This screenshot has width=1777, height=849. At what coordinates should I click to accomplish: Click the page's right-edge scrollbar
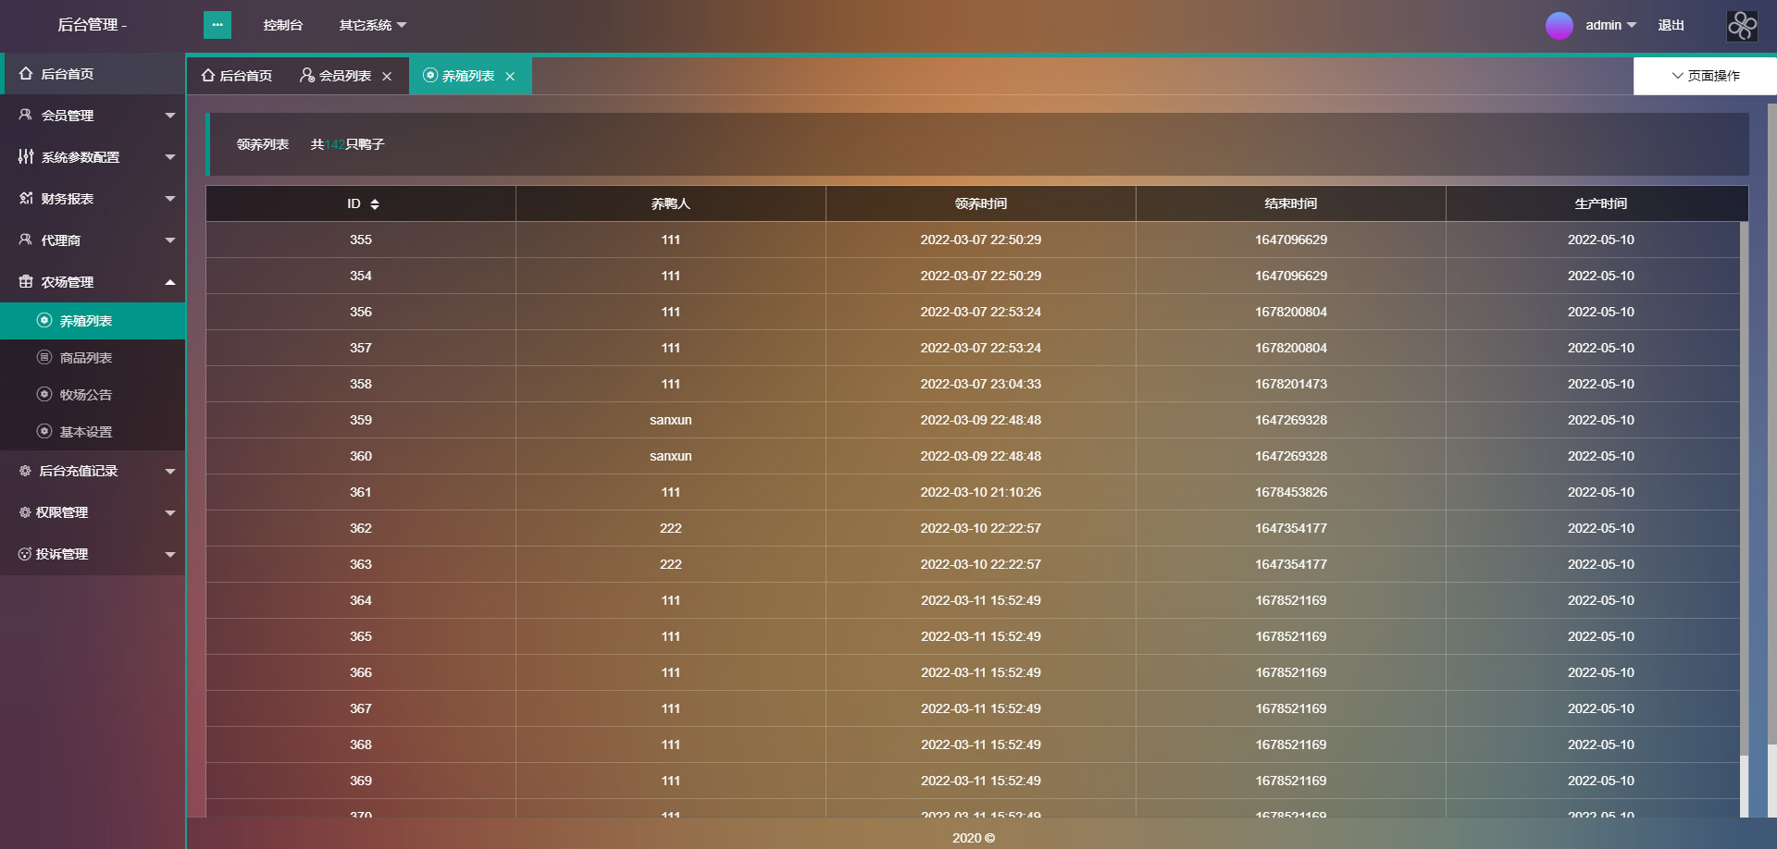pos(1771,425)
